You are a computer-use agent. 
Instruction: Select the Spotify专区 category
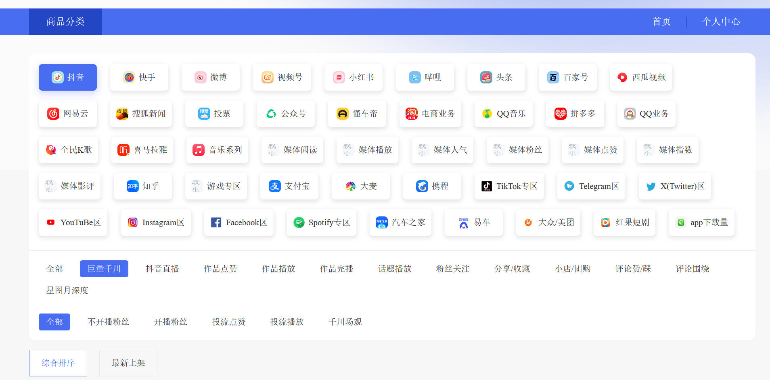321,222
